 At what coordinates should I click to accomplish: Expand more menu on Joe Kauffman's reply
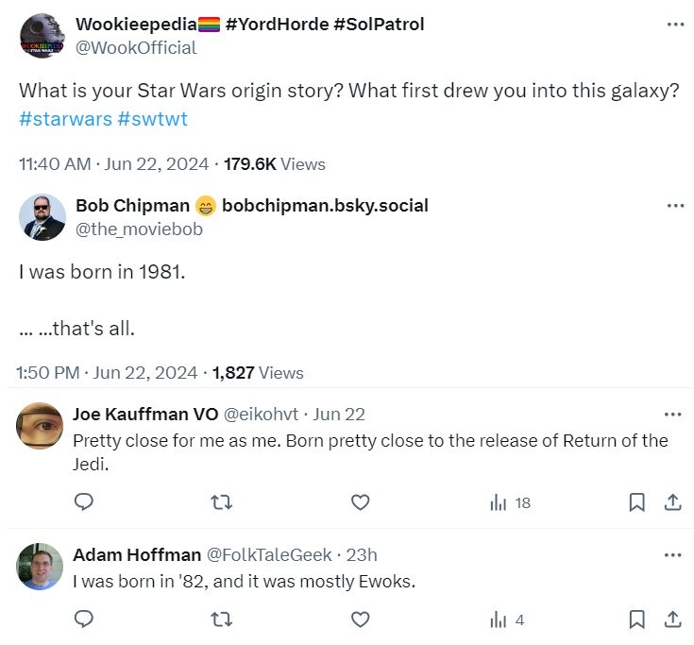672,415
